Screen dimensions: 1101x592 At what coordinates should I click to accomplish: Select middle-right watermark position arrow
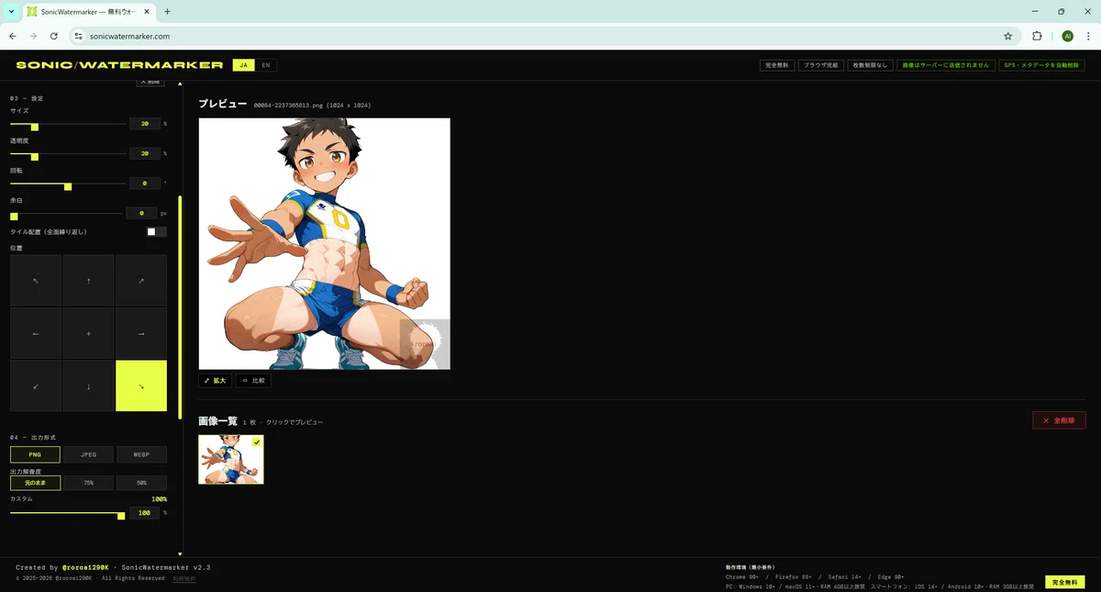pyautogui.click(x=141, y=333)
